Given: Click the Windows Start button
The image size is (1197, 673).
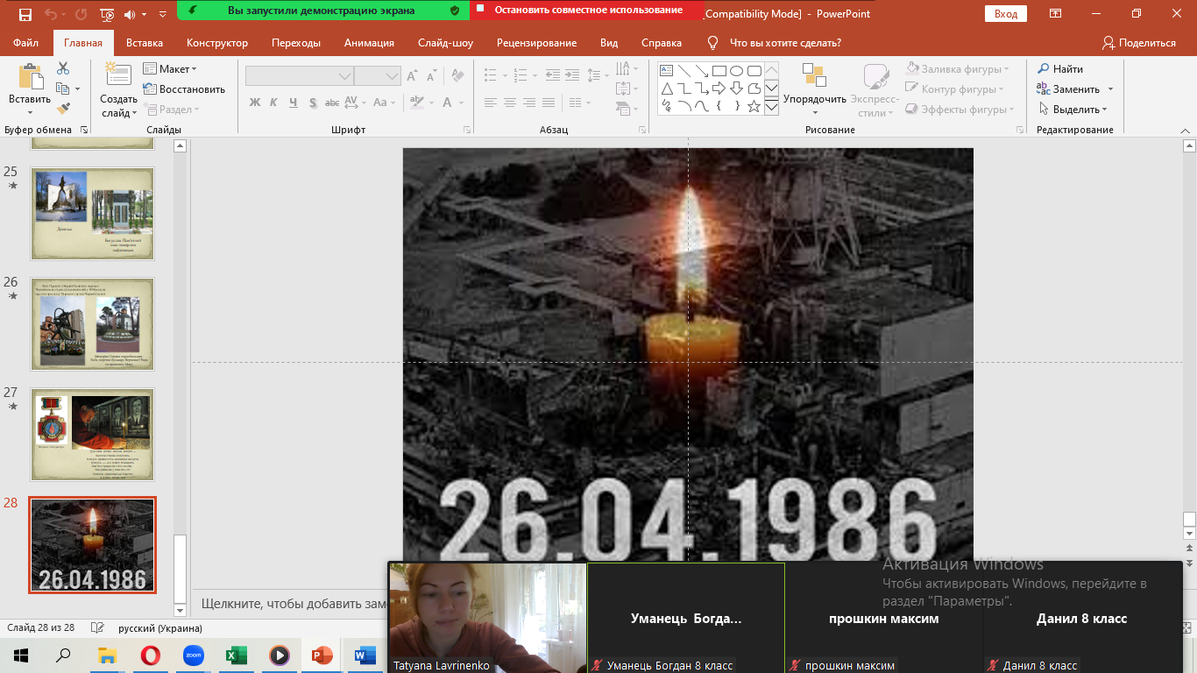Looking at the screenshot, I should (21, 655).
